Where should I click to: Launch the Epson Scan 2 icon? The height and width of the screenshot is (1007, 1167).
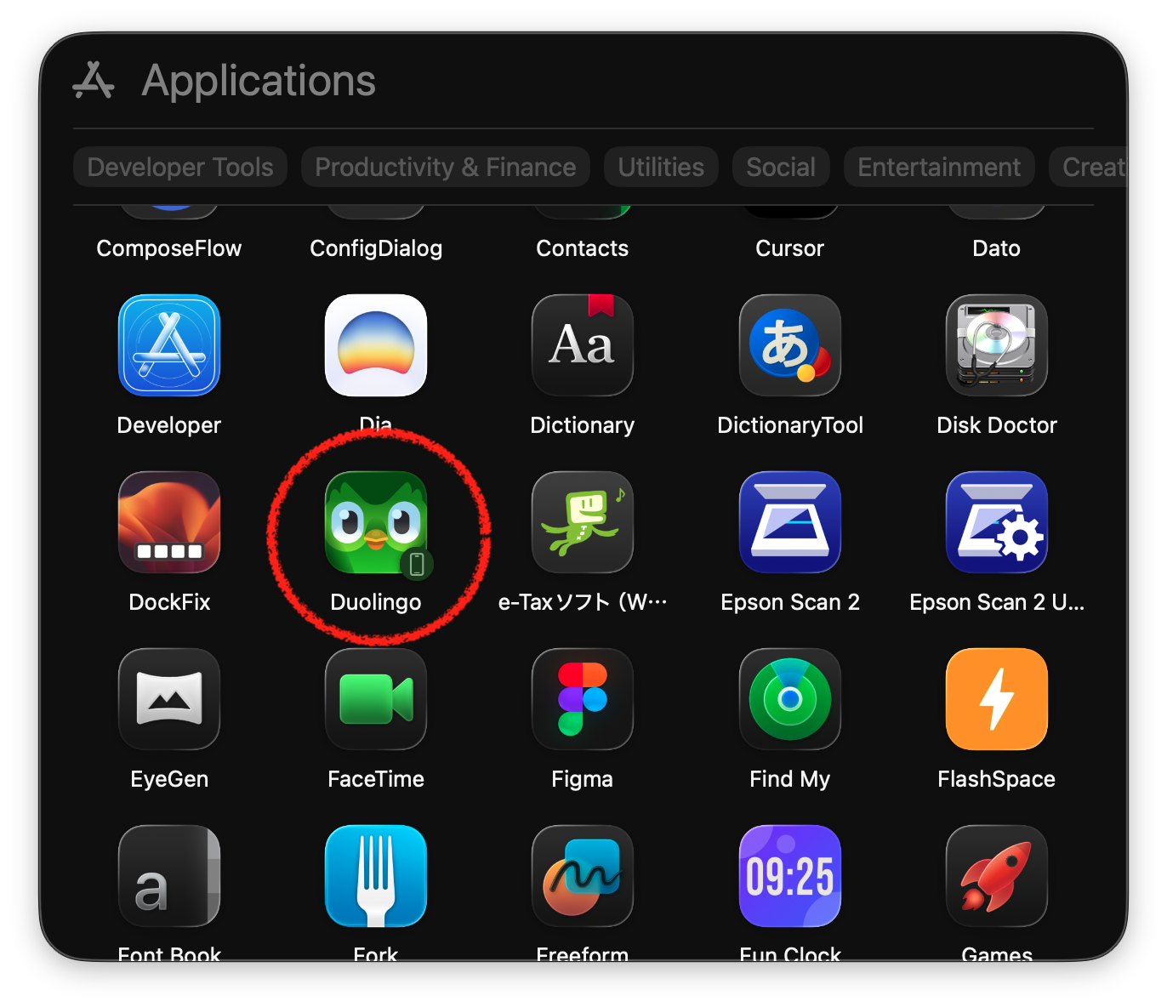[x=790, y=522]
